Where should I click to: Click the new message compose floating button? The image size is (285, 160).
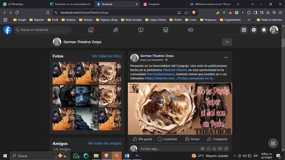pyautogui.click(x=273, y=143)
